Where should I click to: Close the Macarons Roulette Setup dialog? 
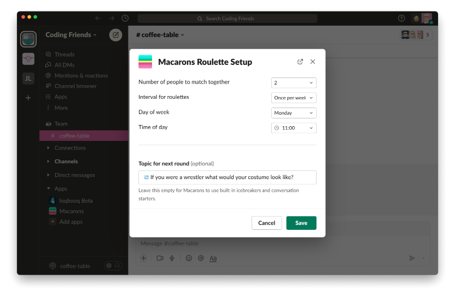coord(312,62)
